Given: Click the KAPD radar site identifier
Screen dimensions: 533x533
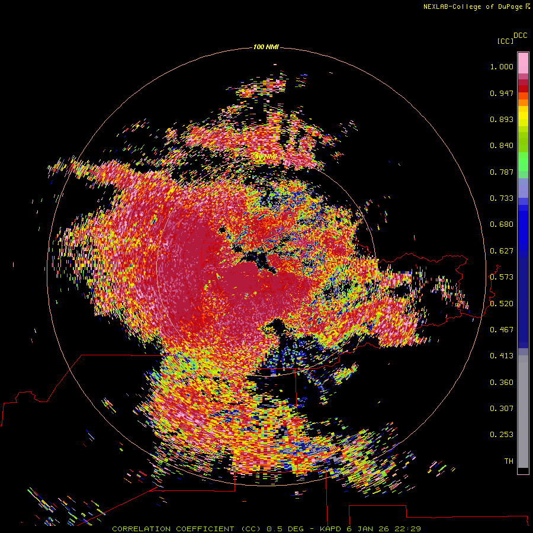Looking at the screenshot, I should 331,529.
